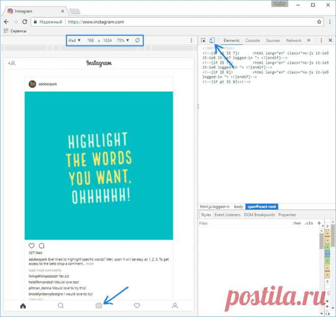The image size is (336, 317).
Task: Open the activity heart icon in bottom bar
Action: [x=137, y=306]
